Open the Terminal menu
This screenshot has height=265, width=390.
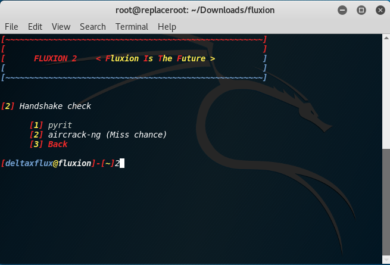(x=132, y=27)
